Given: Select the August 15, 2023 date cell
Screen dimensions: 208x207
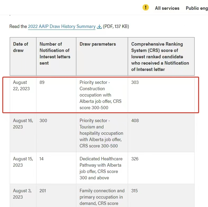Looking at the screenshot, I should pos(23,168).
